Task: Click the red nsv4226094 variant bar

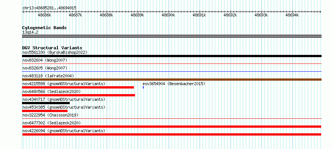Action: point(172,134)
